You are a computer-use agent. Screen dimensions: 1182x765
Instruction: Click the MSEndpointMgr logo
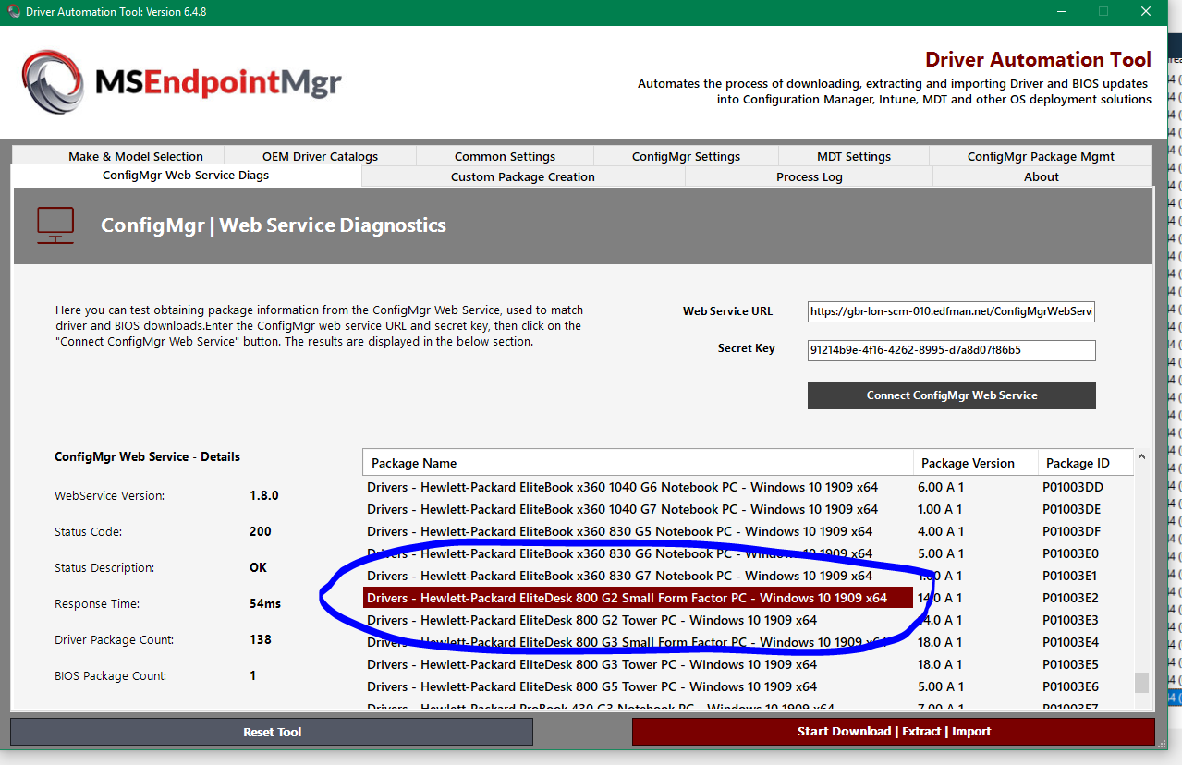(181, 82)
